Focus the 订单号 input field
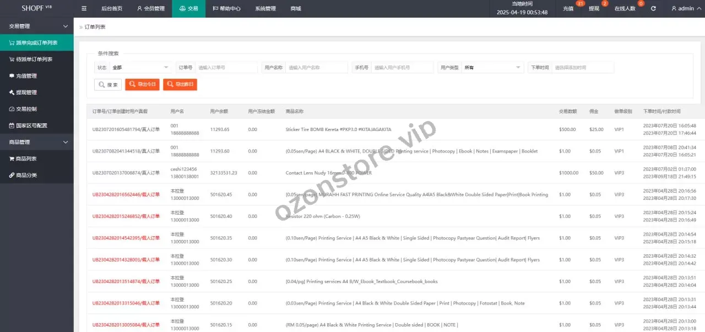This screenshot has height=332, width=705. [226, 68]
